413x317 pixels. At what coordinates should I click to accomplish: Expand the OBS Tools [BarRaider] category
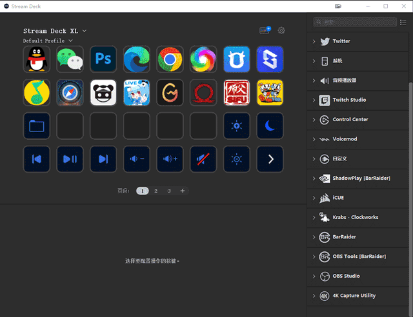[358, 256]
